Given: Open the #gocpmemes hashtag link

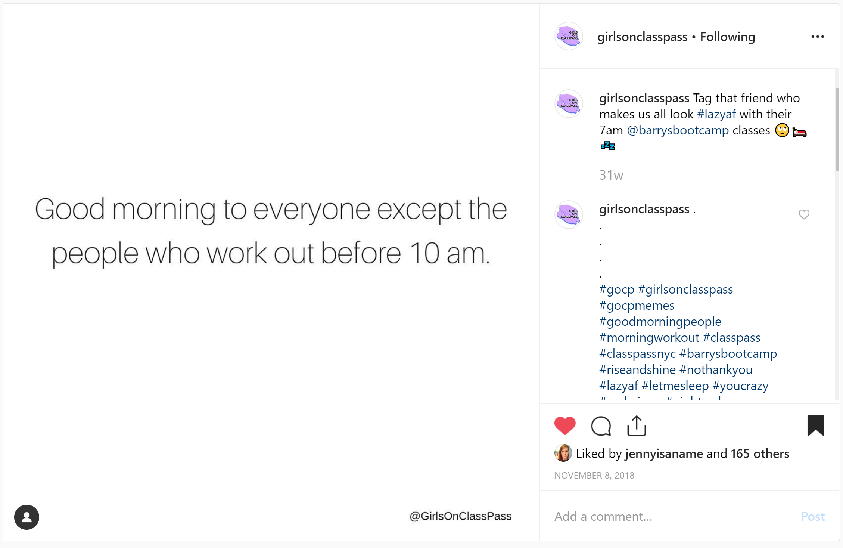Looking at the screenshot, I should [637, 306].
